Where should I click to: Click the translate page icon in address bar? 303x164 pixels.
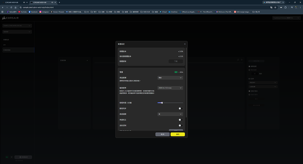(x=271, y=7)
